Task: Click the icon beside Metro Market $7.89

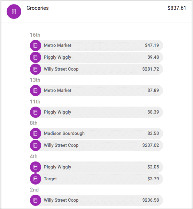Action: tap(36, 91)
